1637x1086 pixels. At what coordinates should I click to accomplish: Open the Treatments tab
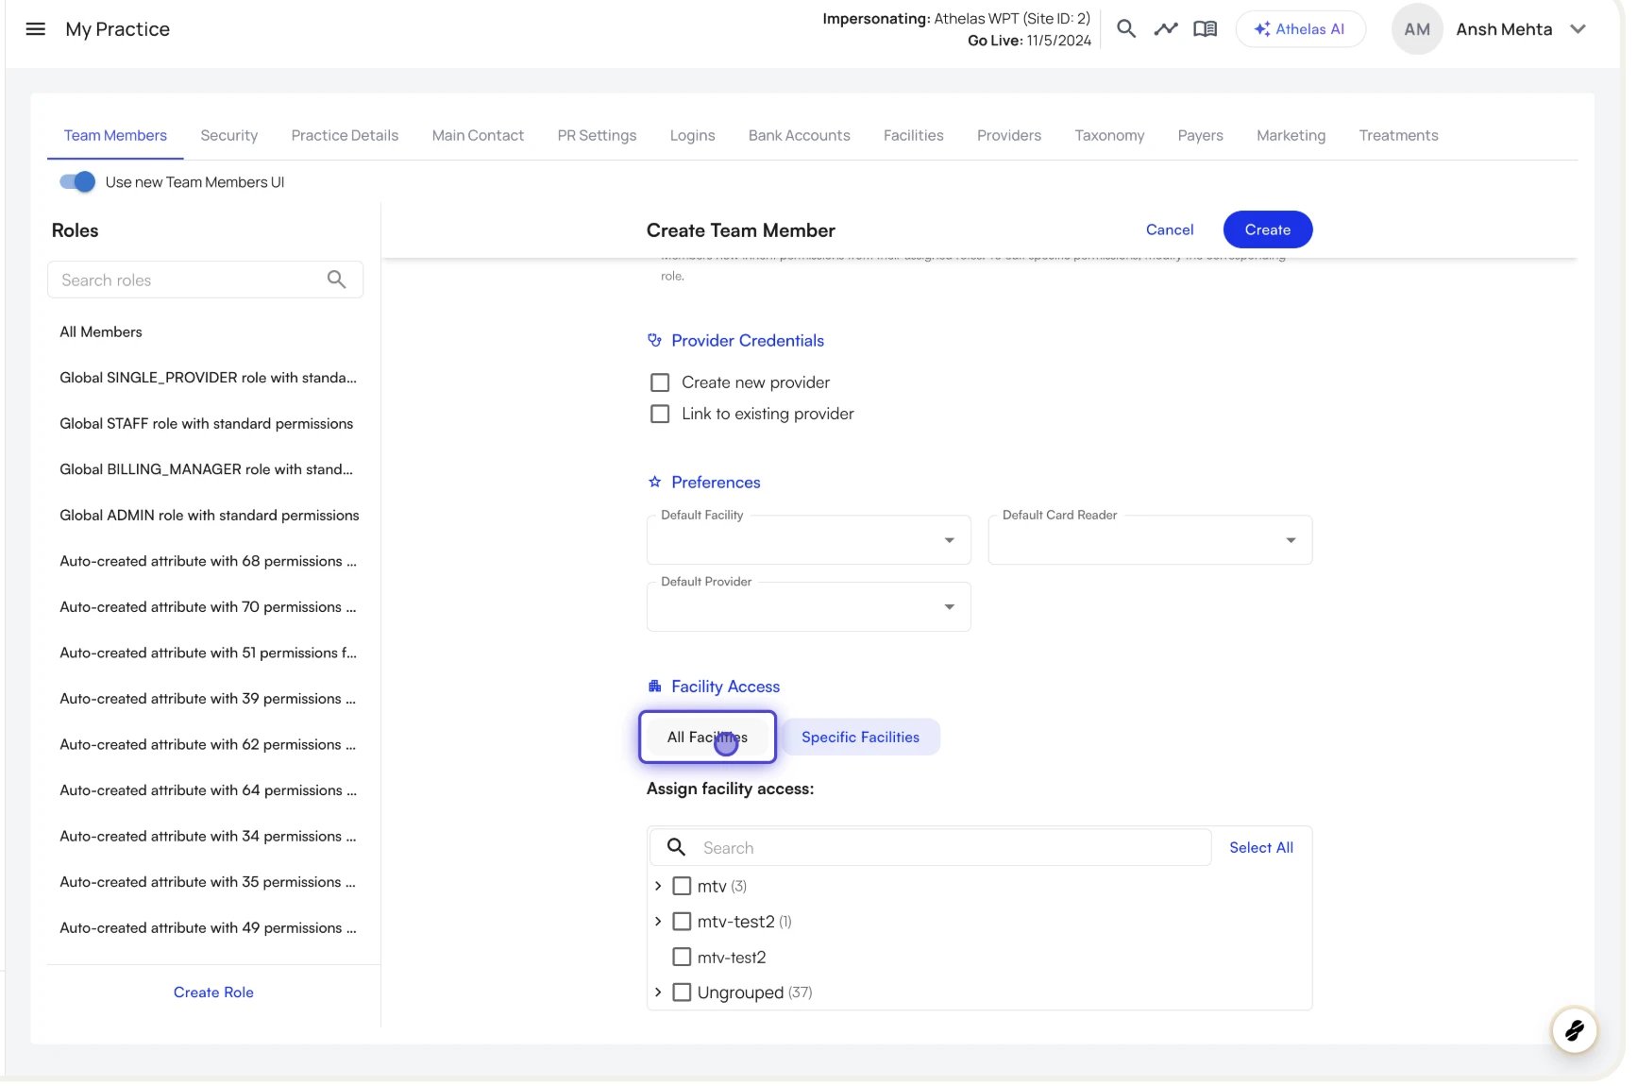click(x=1398, y=135)
